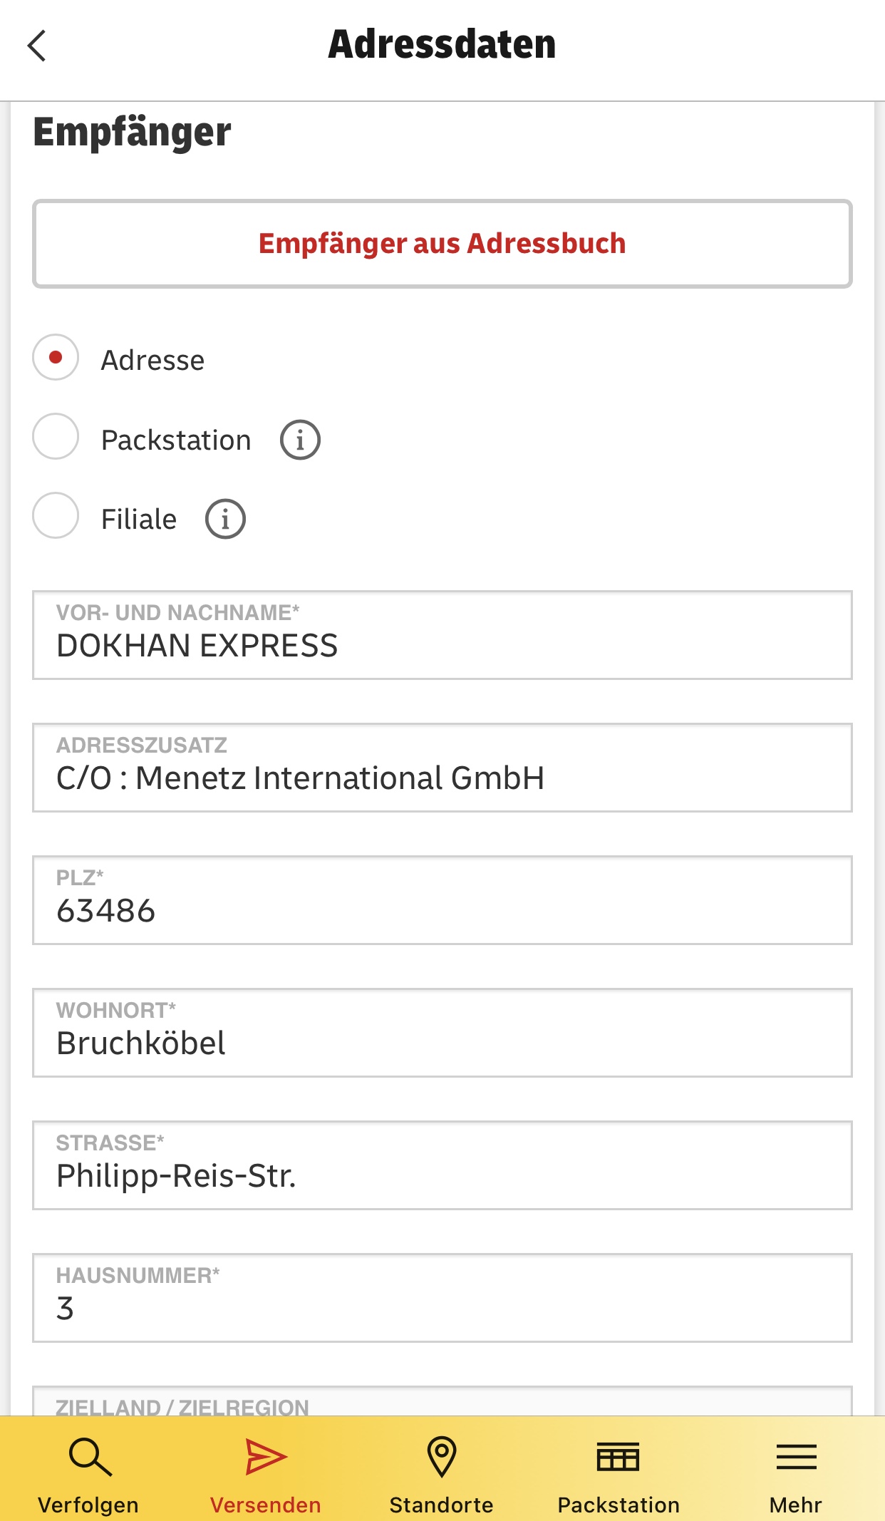Focus the PLZ field with 63486

pos(442,901)
